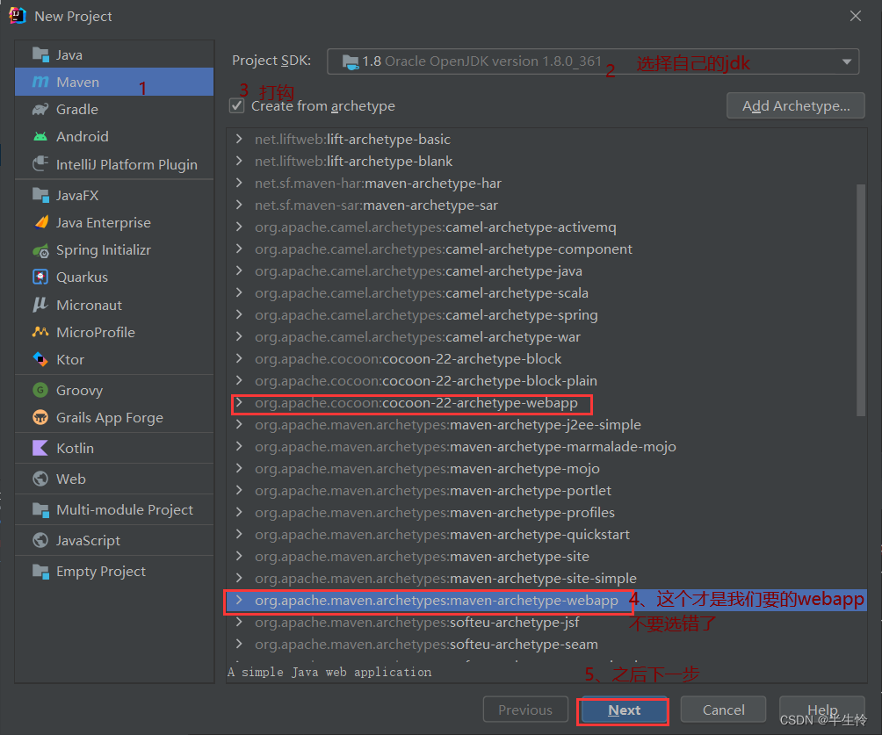
Task: Select Spring Initializr project type
Action: pos(114,250)
